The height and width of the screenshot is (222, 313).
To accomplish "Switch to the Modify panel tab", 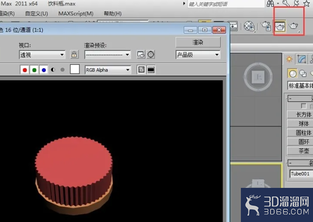I will (x=301, y=59).
